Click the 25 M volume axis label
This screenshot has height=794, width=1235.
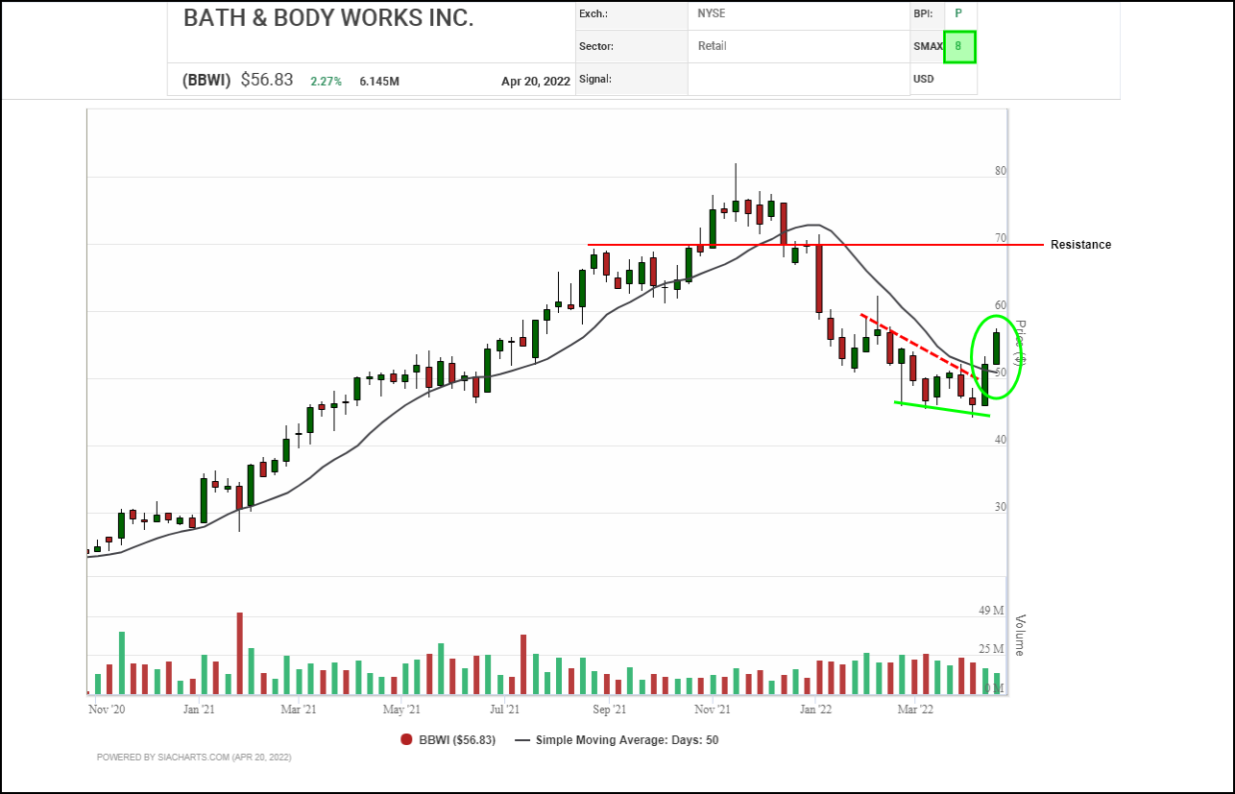point(992,650)
